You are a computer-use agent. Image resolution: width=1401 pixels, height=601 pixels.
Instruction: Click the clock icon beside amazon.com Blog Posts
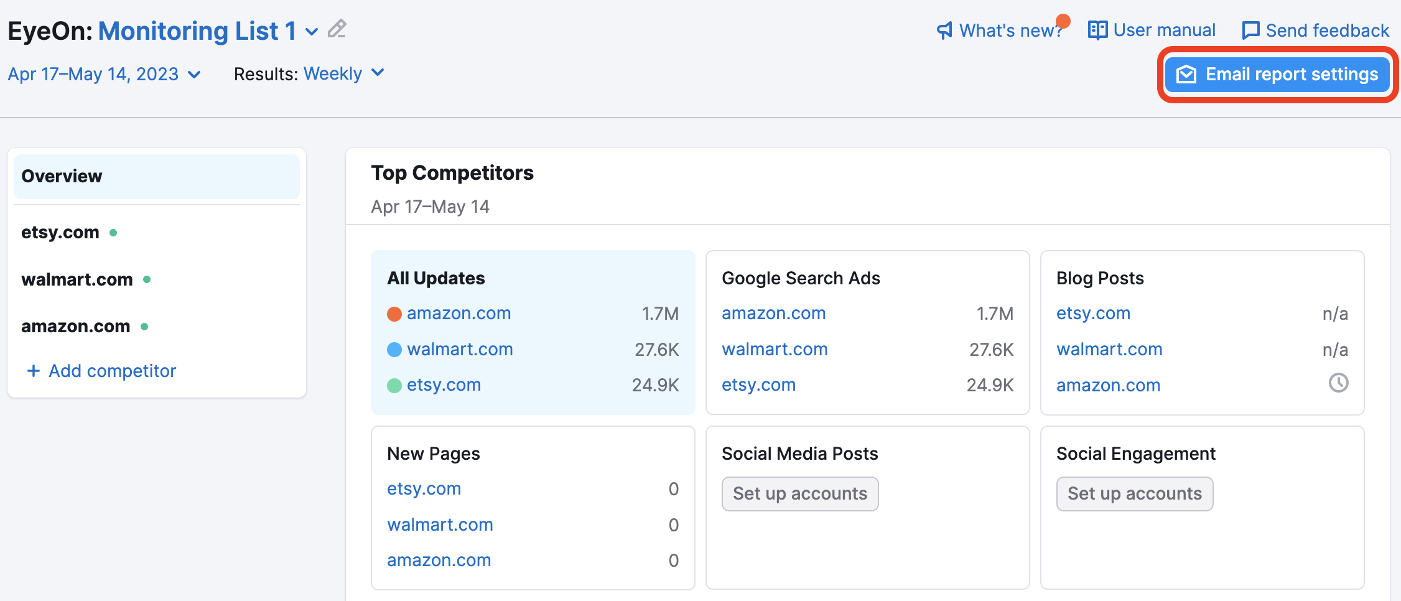pos(1338,384)
